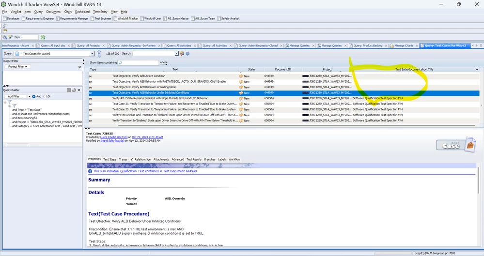The height and width of the screenshot is (256, 484).
Task: Toggle the Requirements Manager viewset checkbox
Action: click(58, 18)
